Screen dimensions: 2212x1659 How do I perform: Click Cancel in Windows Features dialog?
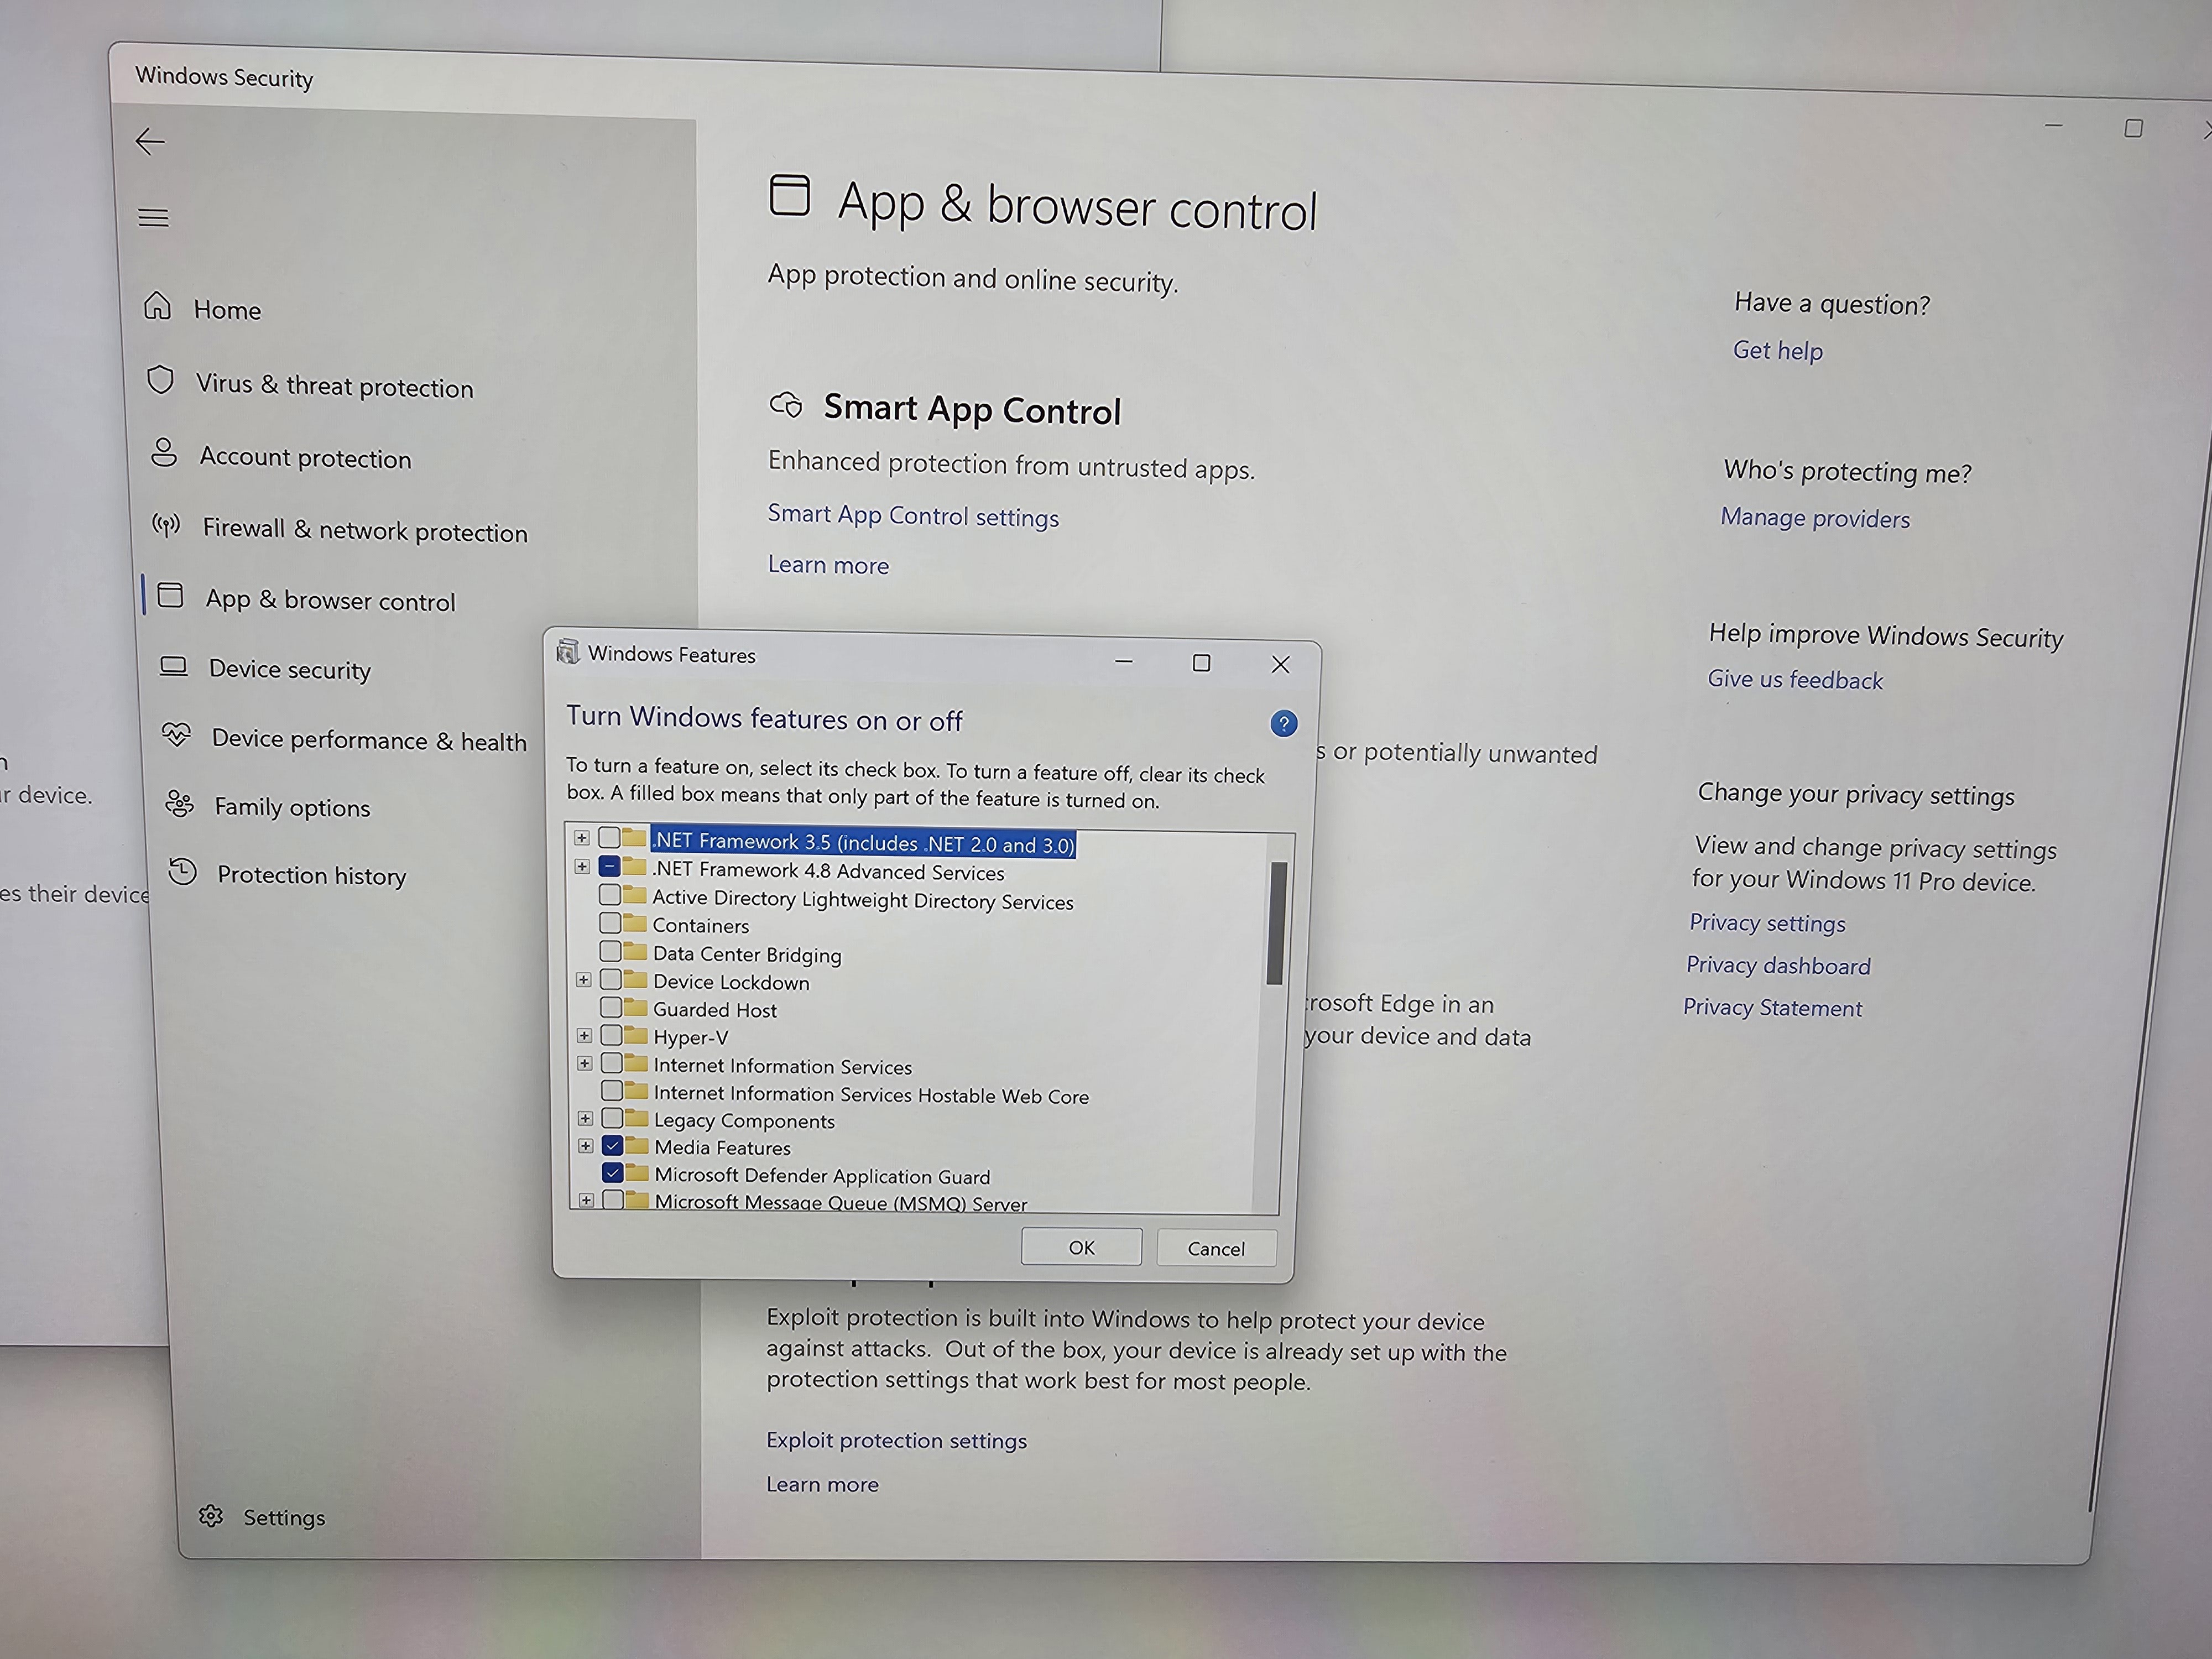pyautogui.click(x=1216, y=1248)
